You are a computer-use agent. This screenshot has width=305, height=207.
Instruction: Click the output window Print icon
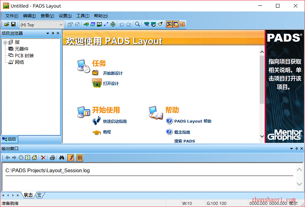(x=52, y=158)
